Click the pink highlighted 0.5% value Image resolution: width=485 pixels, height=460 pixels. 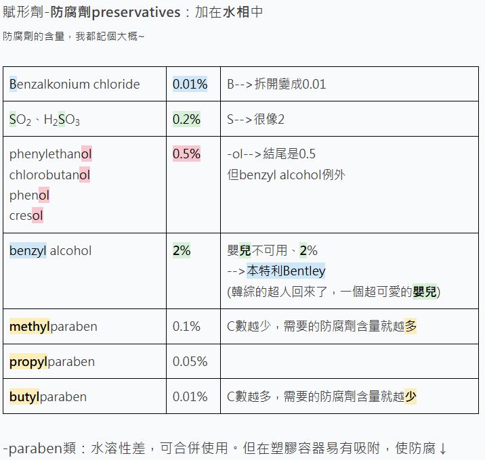(186, 154)
